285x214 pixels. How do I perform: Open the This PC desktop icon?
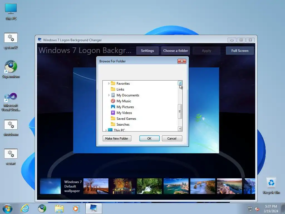point(11,11)
